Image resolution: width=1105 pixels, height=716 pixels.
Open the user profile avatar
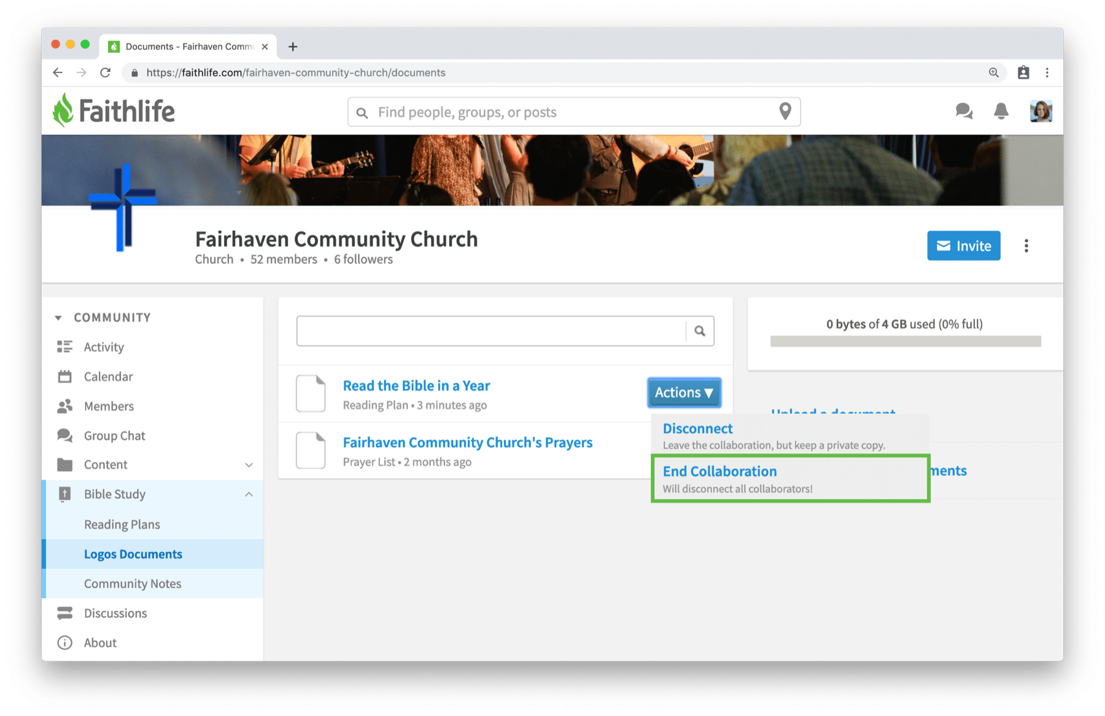point(1041,111)
